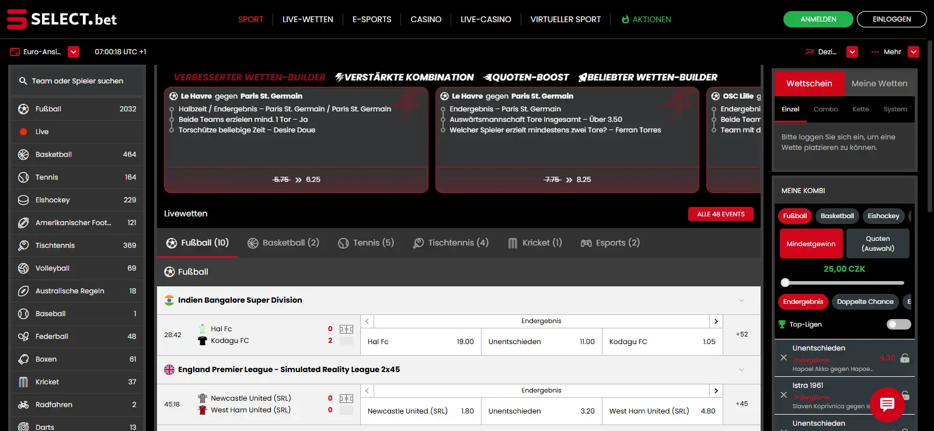The width and height of the screenshot is (934, 431).
Task: Open Hal Fc match pitch tracker icon
Action: 346,329
